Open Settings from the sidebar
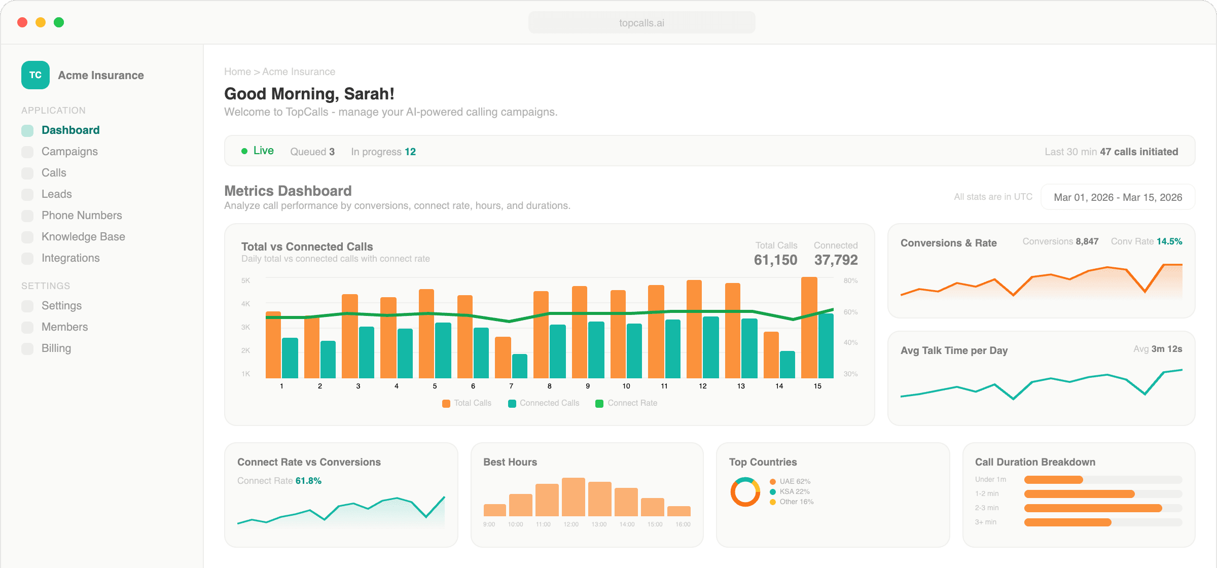1217x568 pixels. [61, 305]
